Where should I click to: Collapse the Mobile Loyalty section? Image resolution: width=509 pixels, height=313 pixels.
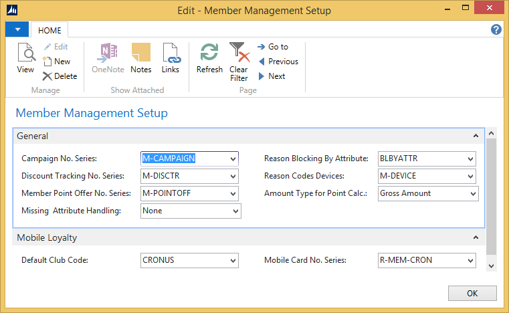coord(476,237)
